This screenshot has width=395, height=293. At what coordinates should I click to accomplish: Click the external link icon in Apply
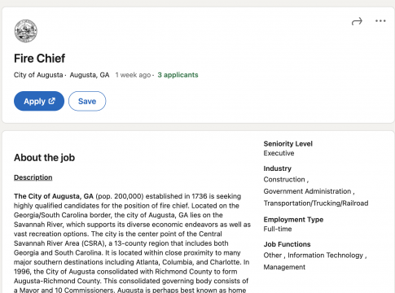pos(51,101)
